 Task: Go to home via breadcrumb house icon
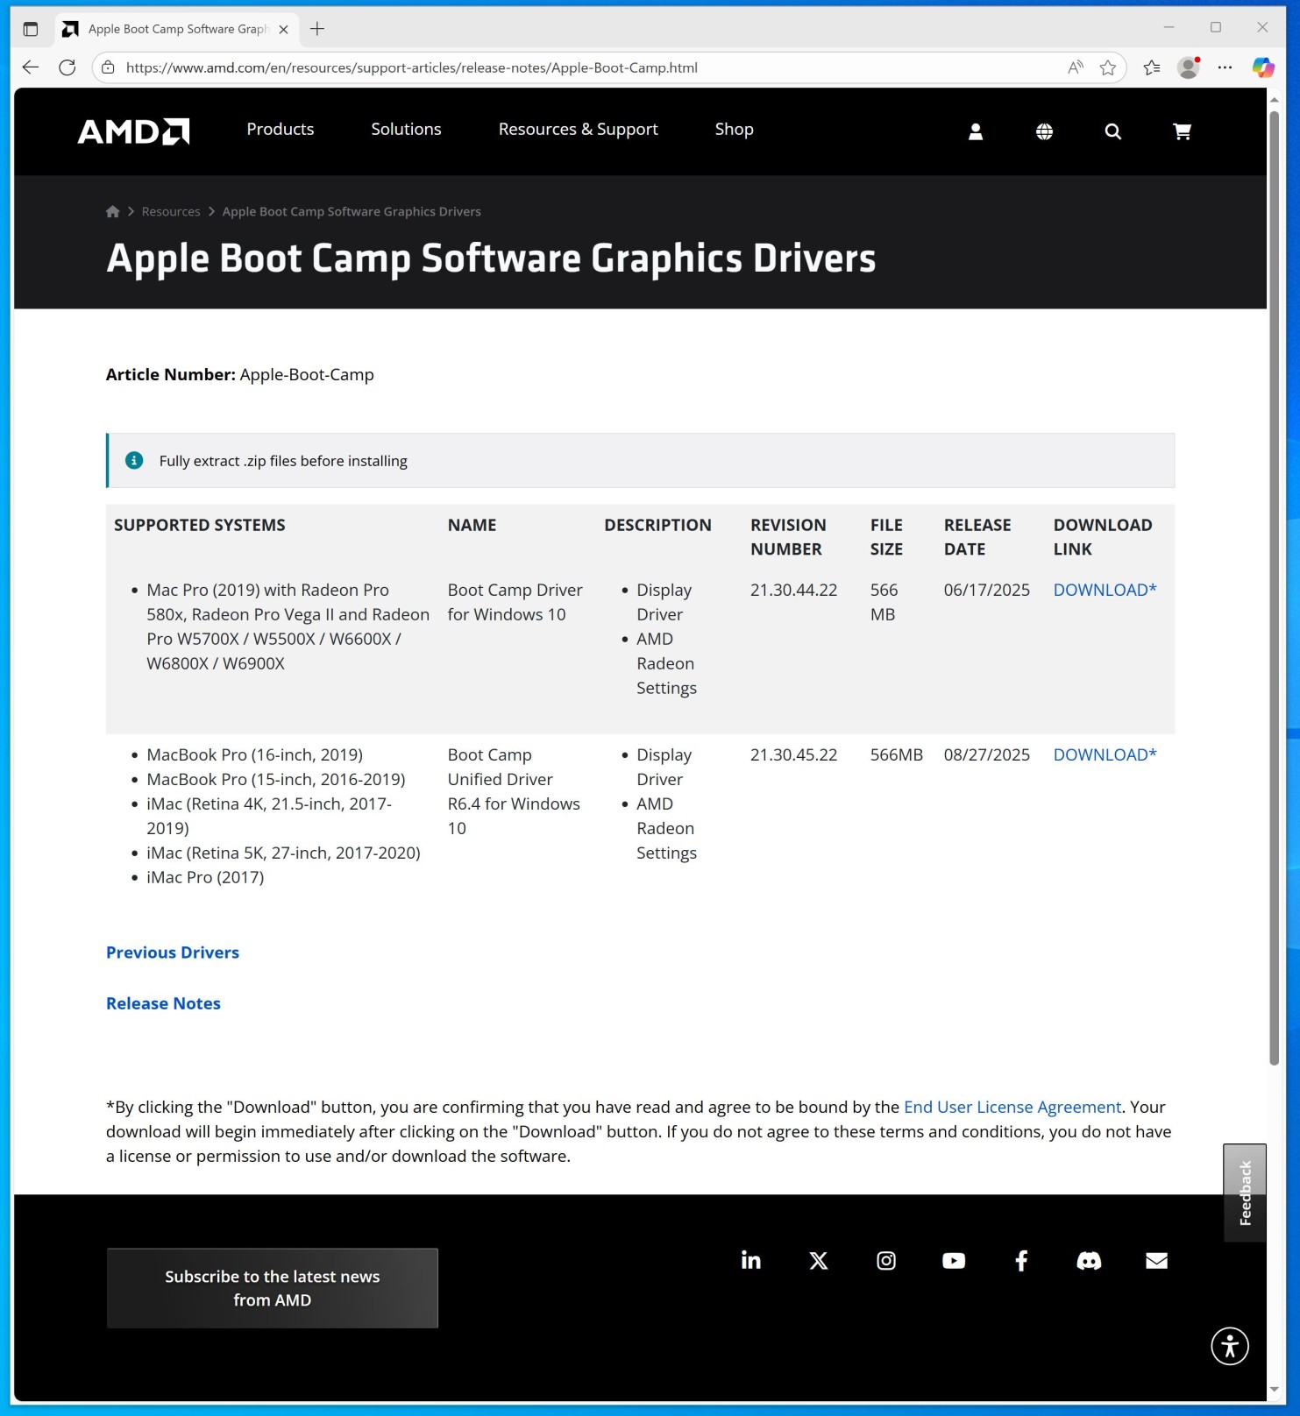tap(113, 211)
